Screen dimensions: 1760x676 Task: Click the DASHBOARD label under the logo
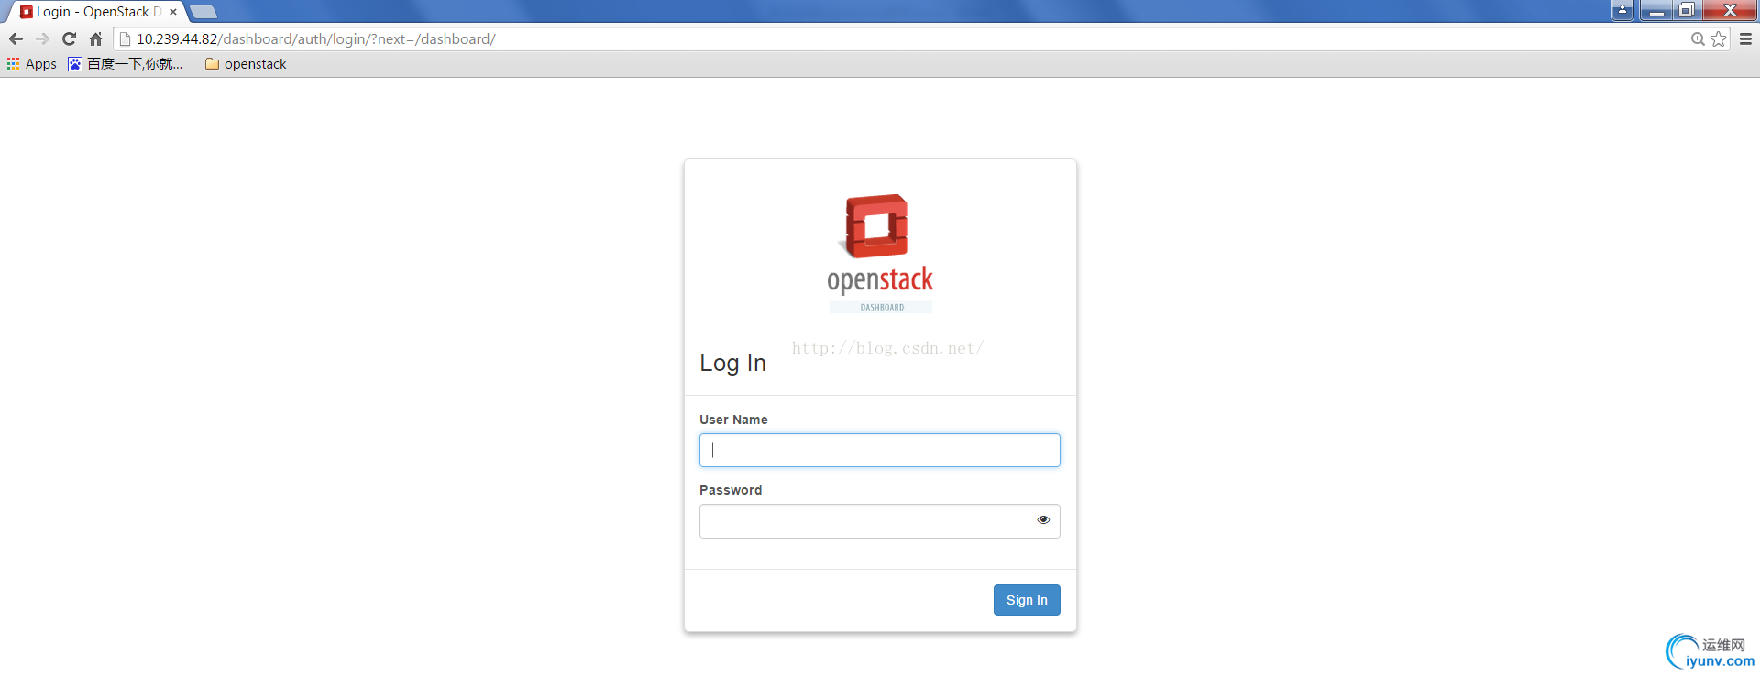pyautogui.click(x=882, y=307)
